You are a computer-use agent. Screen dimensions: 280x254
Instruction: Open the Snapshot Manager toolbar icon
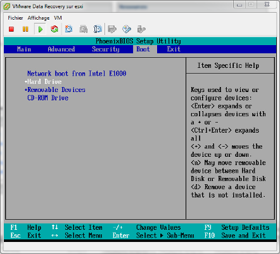click(98, 29)
